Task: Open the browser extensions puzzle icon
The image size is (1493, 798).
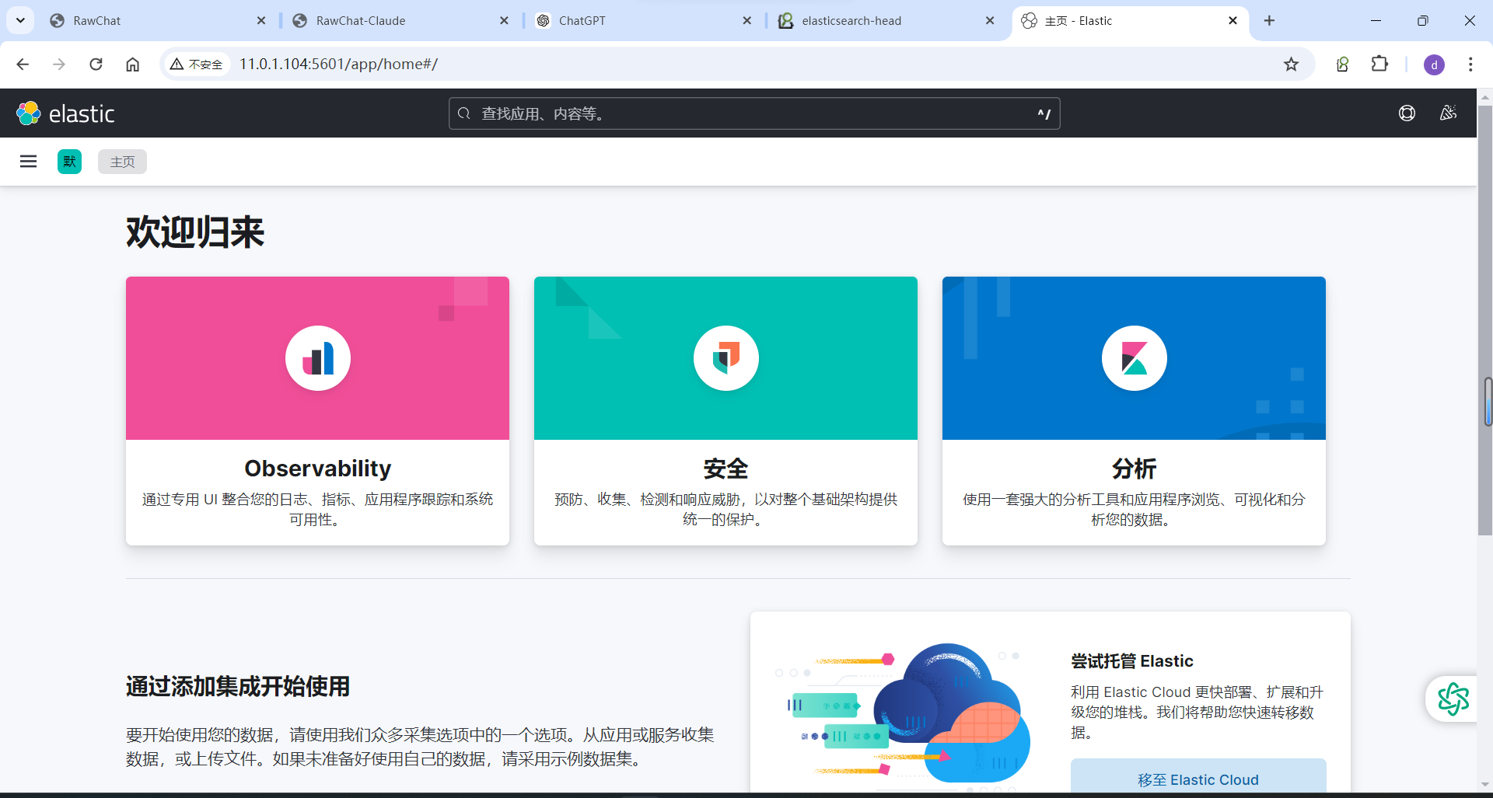Action: pos(1379,64)
